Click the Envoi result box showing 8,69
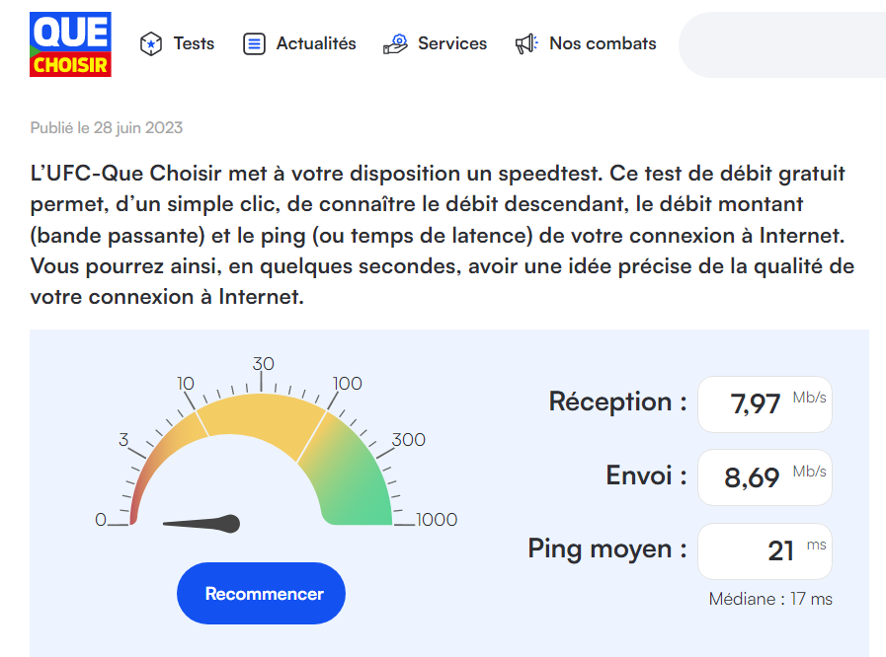Image resolution: width=886 pixels, height=657 pixels. click(x=764, y=476)
